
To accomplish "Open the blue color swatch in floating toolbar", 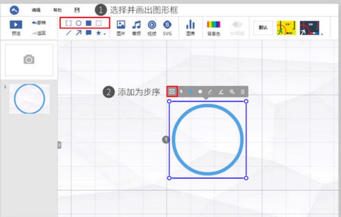I will (x=191, y=91).
